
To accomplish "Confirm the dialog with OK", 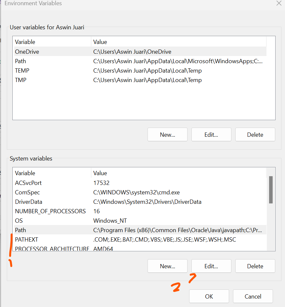I will tap(209, 296).
